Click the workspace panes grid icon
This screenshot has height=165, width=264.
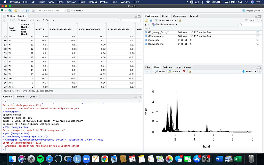(x=69, y=10)
